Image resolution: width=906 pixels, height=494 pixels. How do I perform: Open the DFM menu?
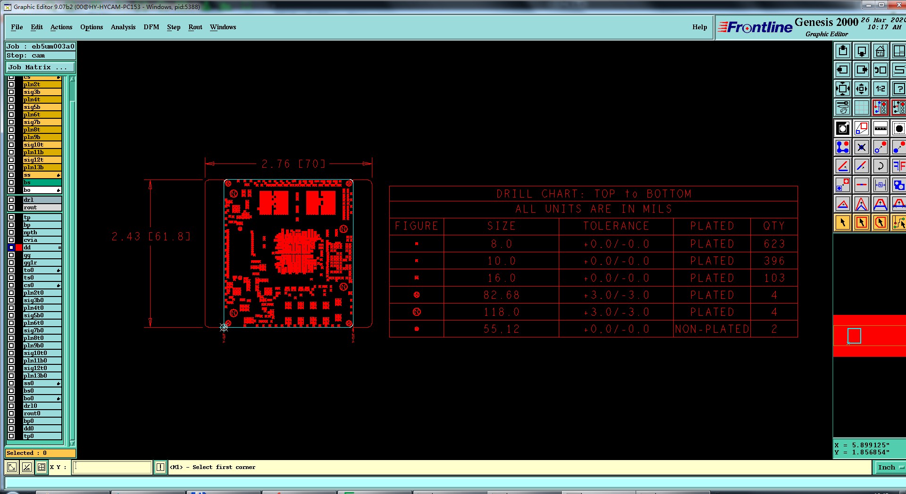pos(151,27)
